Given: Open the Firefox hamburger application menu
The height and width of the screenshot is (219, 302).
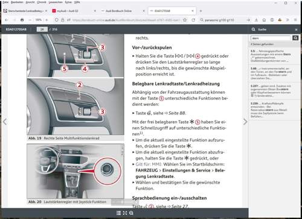Looking at the screenshot, I should (x=295, y=20).
